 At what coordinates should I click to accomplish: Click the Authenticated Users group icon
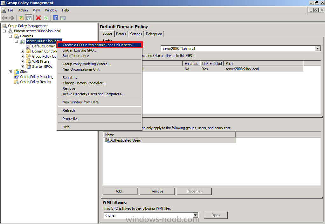107,140
